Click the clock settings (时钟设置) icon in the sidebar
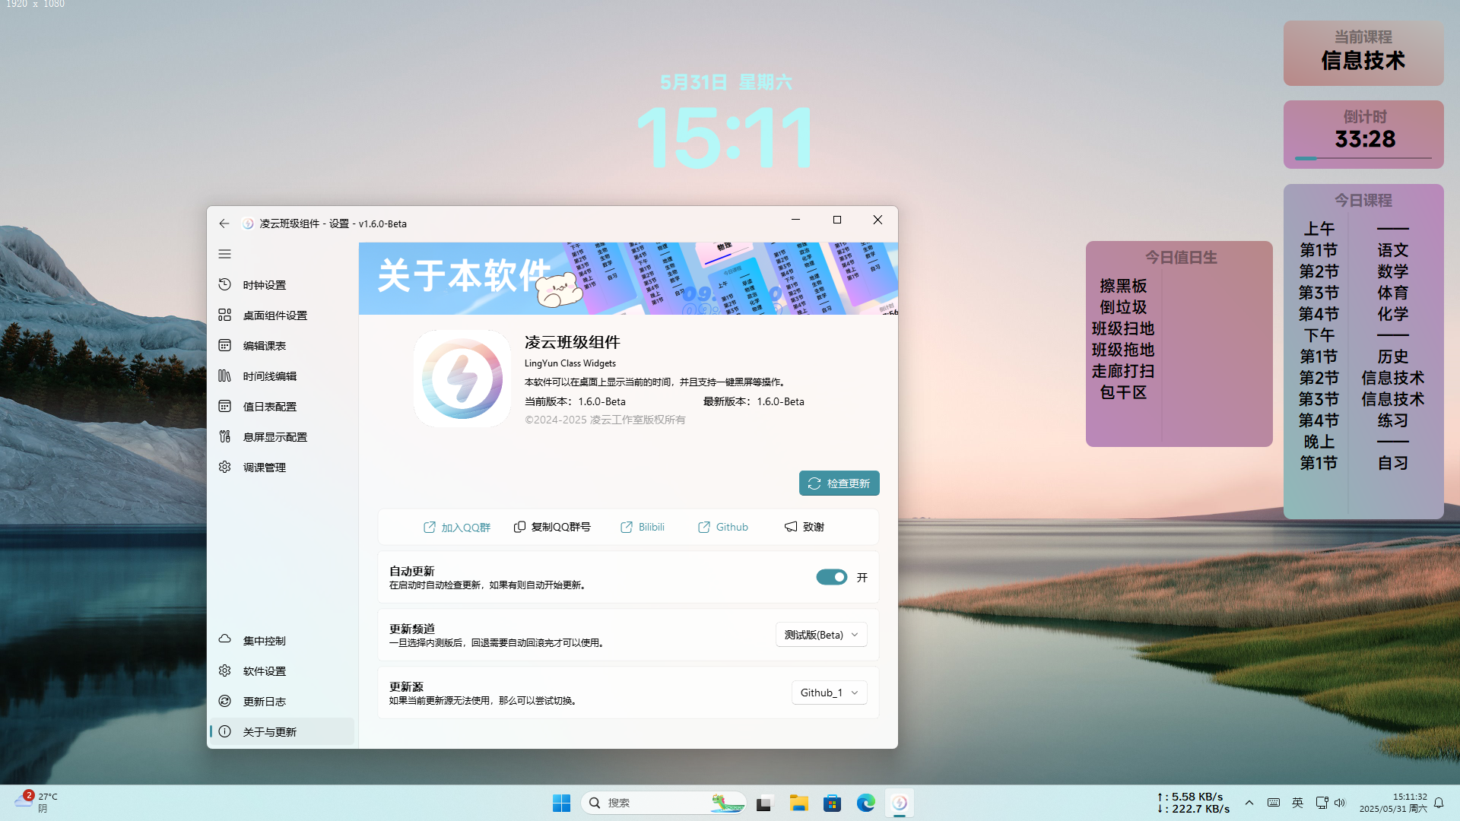1460x821 pixels. (224, 284)
